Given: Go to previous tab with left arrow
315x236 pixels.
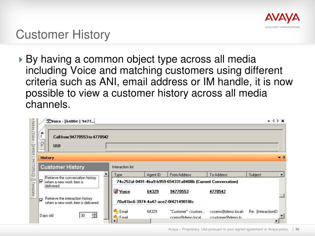Looking at the screenshot, I should click(x=273, y=121).
